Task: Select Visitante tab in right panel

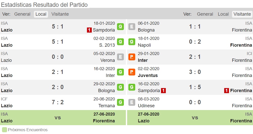Action: [242, 14]
